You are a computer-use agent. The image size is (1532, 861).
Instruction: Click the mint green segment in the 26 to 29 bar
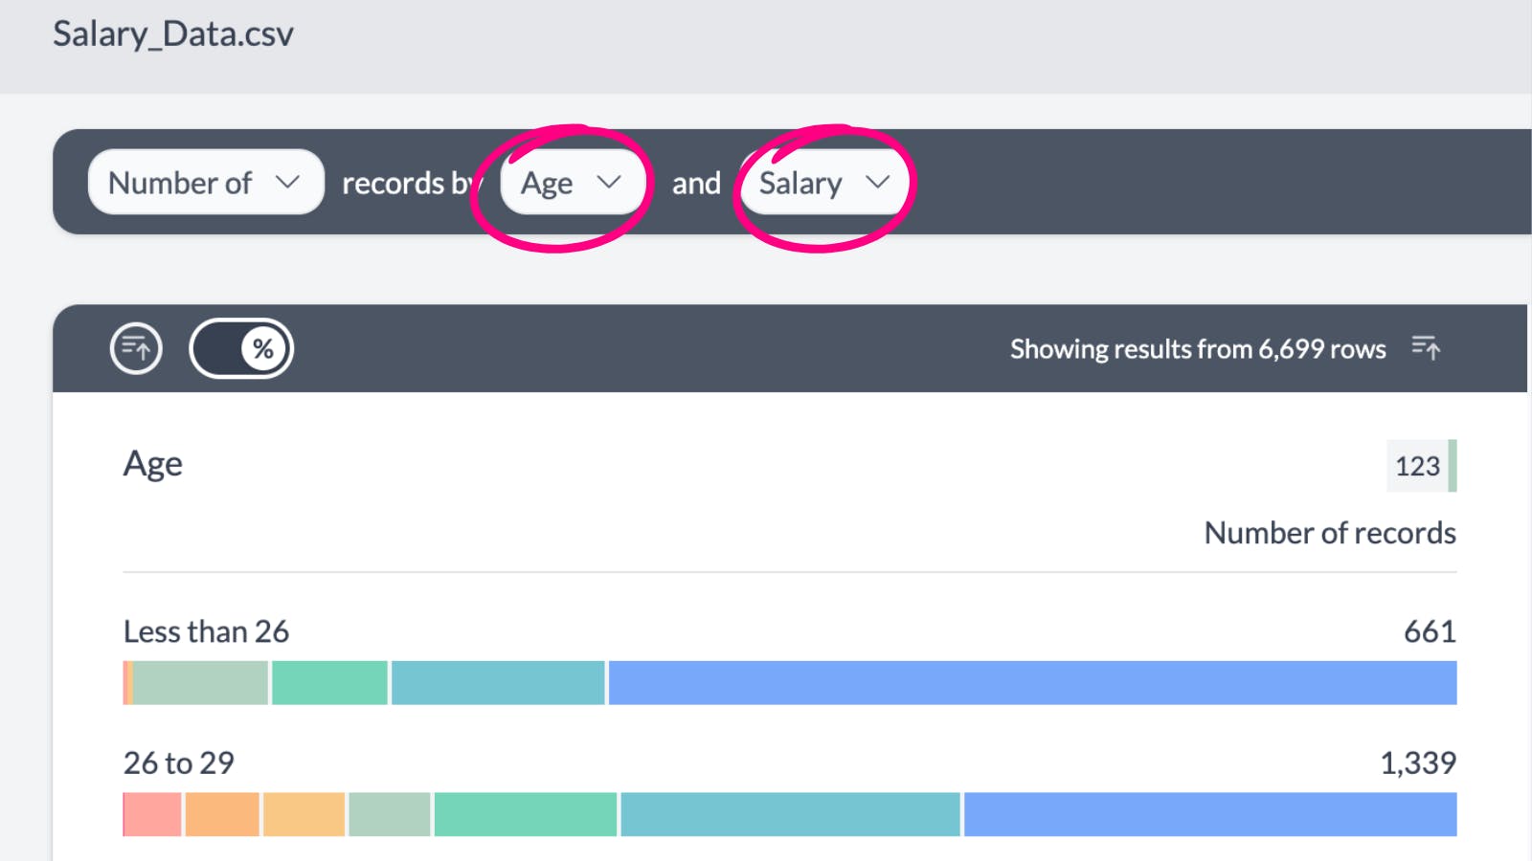pos(525,814)
